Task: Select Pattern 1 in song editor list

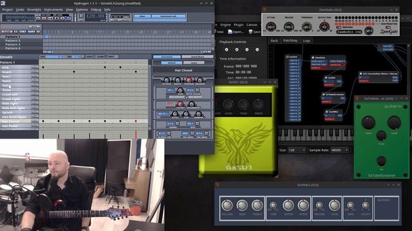Action: pyautogui.click(x=13, y=37)
